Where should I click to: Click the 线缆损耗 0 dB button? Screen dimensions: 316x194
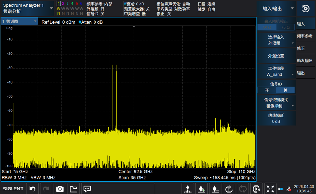click(276, 118)
